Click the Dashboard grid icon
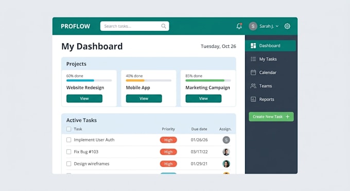Screen dimensions: 350x191 (253, 46)
